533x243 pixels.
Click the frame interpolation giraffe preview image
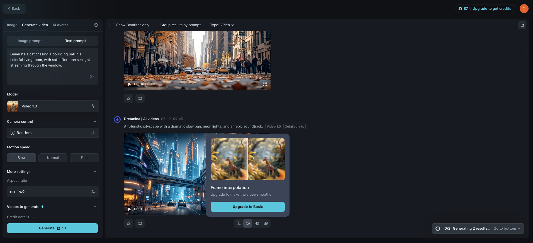[248, 159]
